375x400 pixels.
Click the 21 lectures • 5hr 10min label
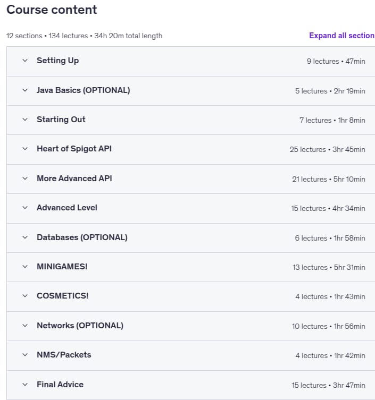(329, 179)
